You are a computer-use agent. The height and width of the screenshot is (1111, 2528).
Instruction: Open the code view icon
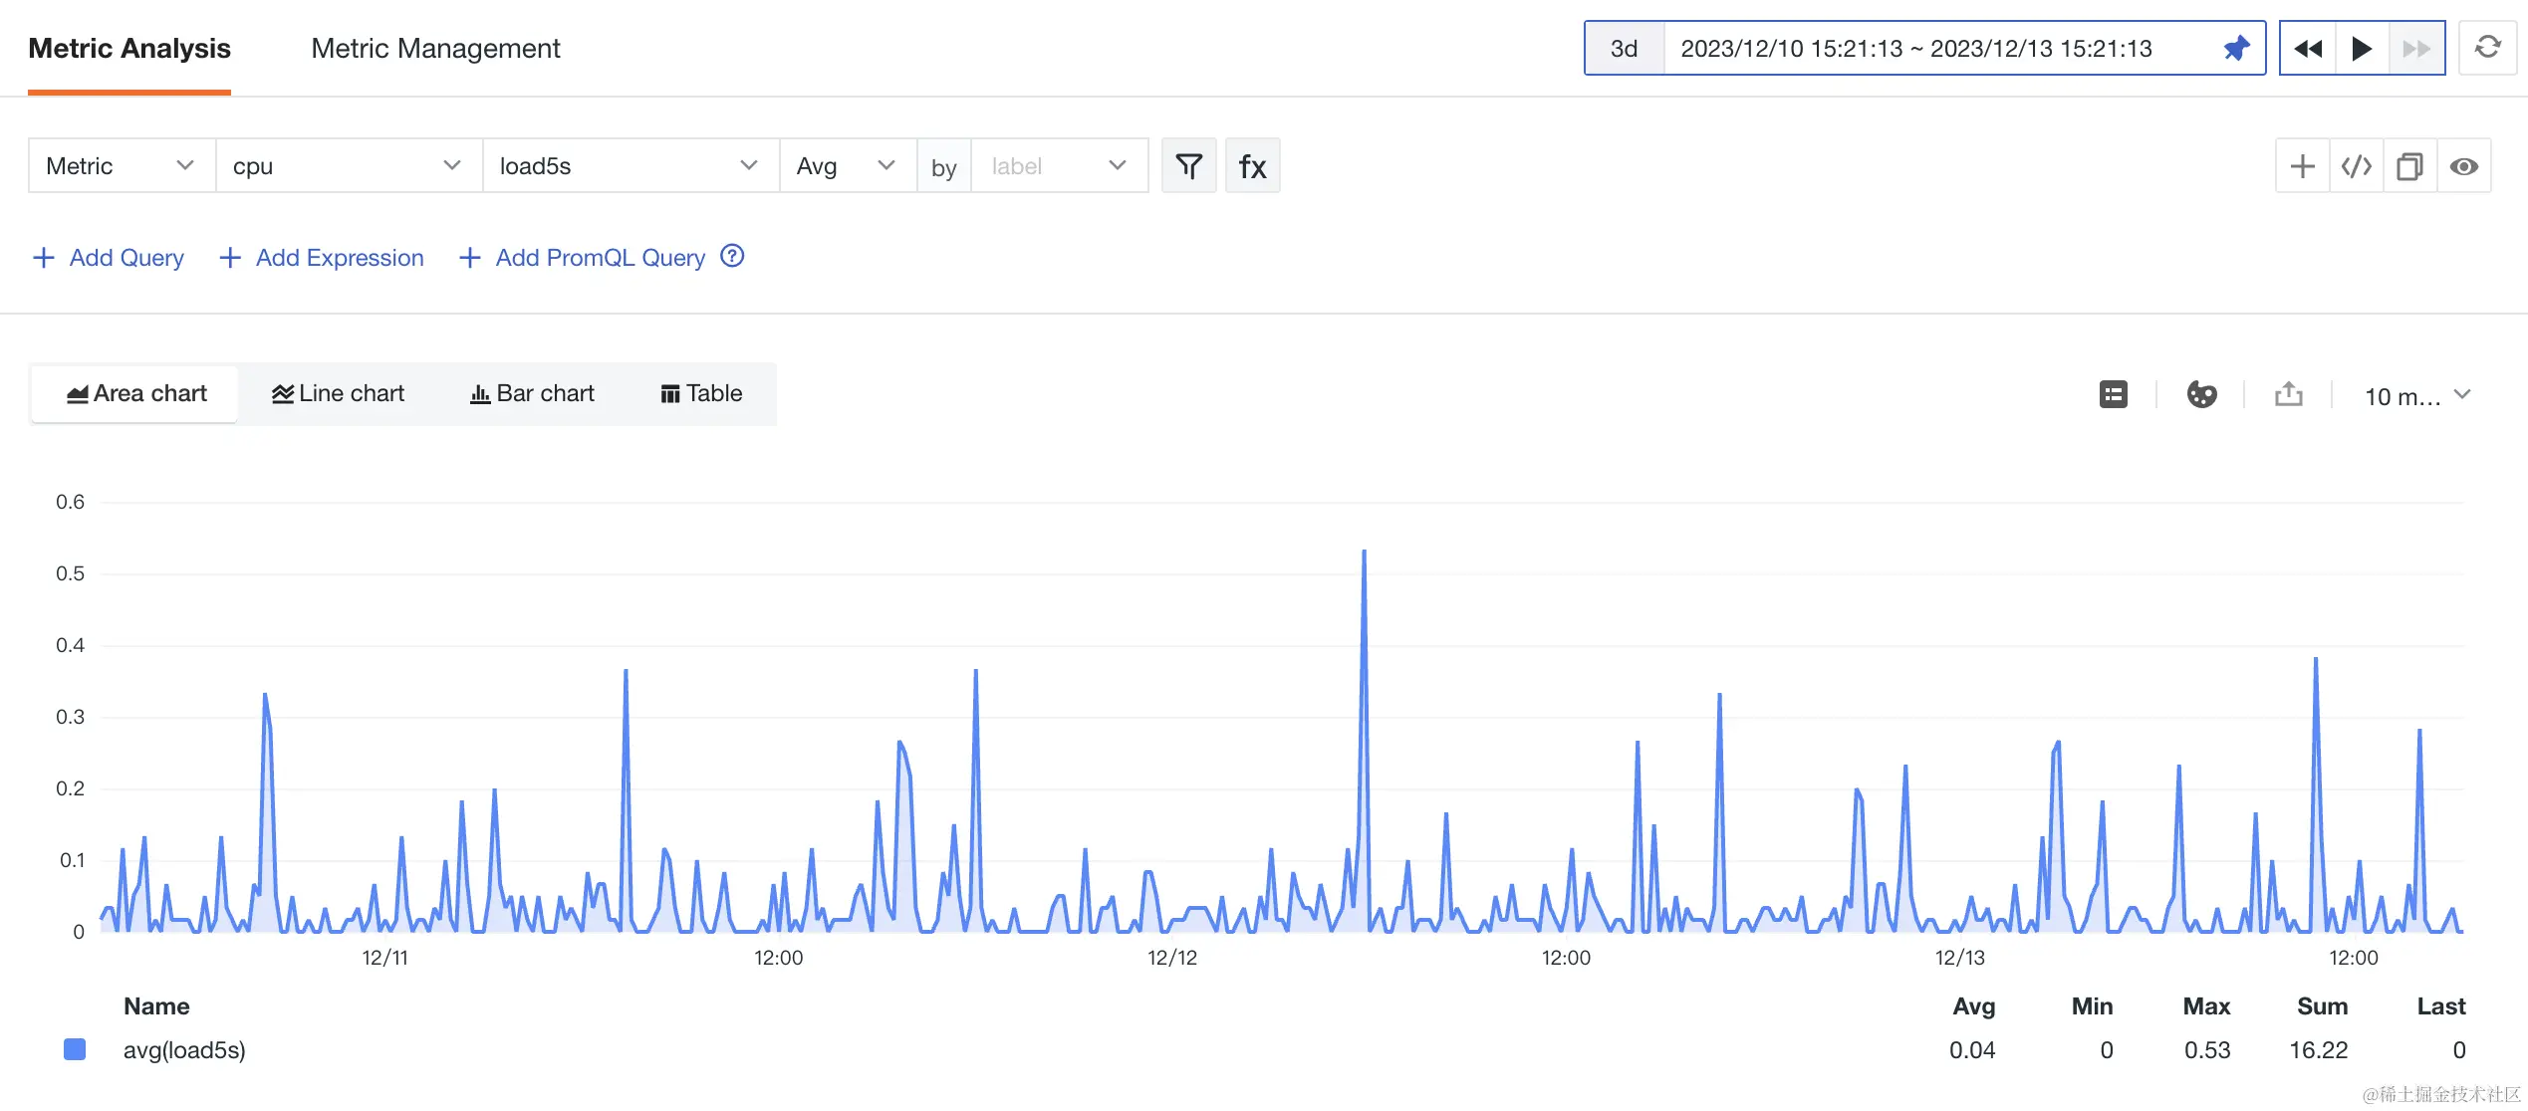pyautogui.click(x=2356, y=166)
